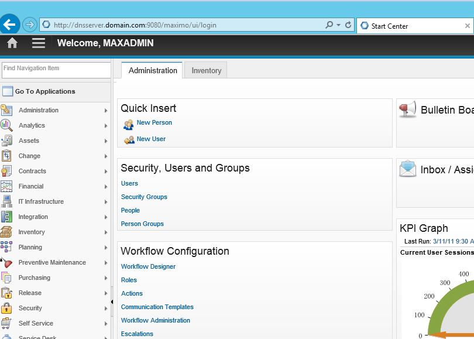
Task: Click the Inbox envelope icon
Action: click(407, 169)
